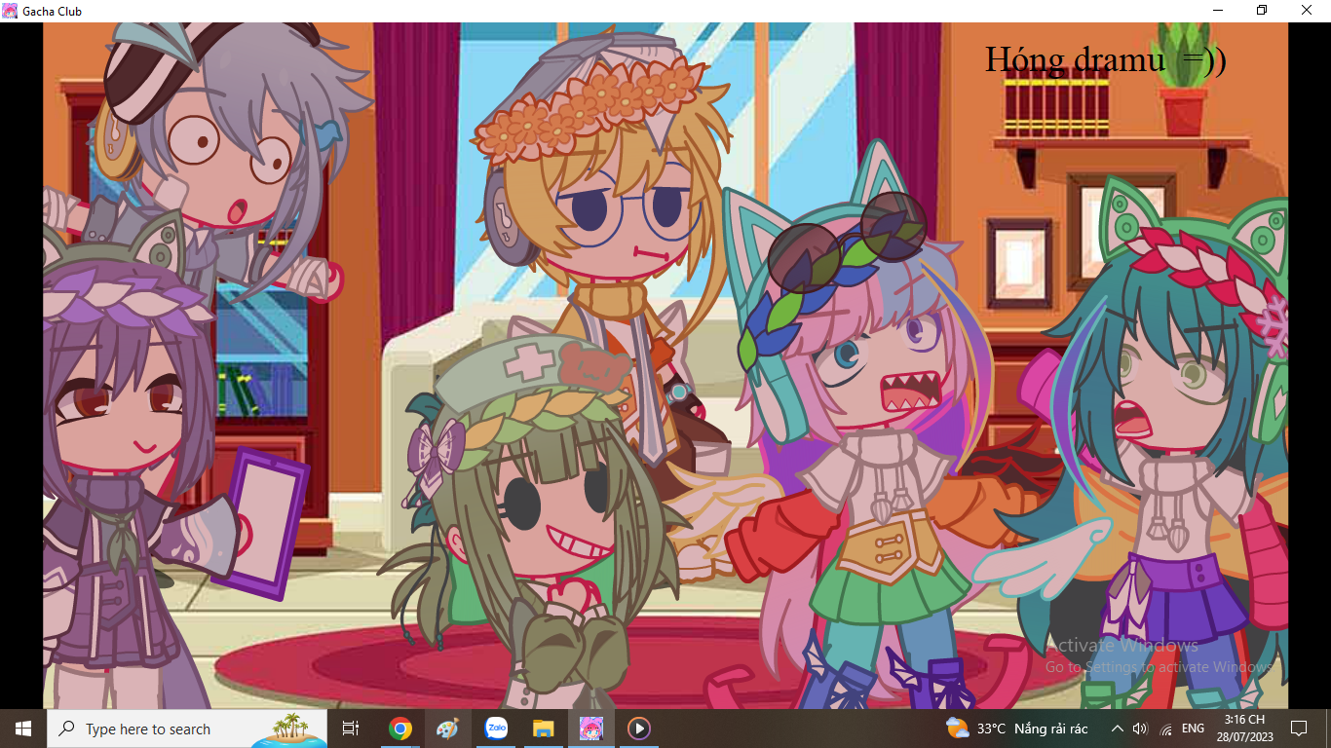Open the Paint app in taskbar
1331x748 pixels.
pyautogui.click(x=447, y=729)
